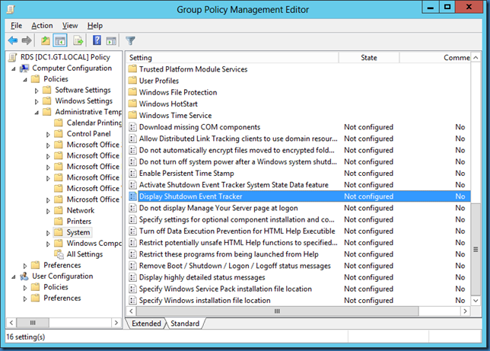This screenshot has height=351, width=490.
Task: Expand Preferences under User Configuration
Action: pyautogui.click(x=26, y=298)
